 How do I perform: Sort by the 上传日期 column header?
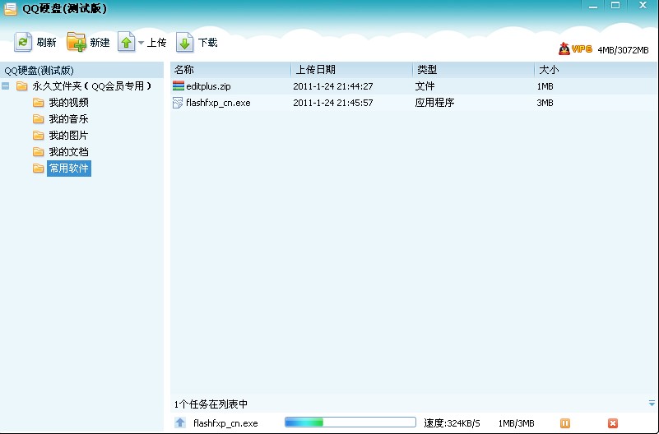click(351, 70)
